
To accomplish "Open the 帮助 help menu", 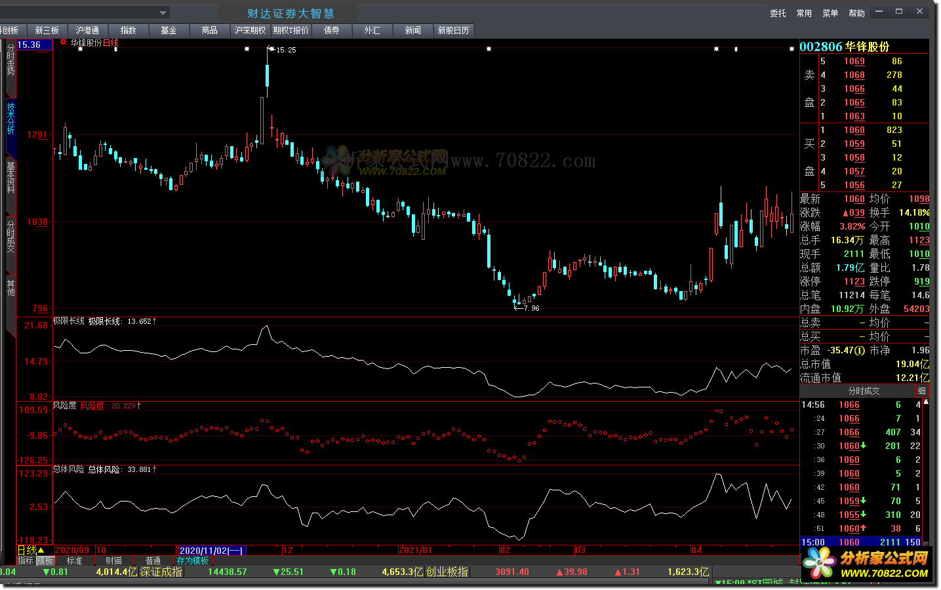I will coord(856,13).
